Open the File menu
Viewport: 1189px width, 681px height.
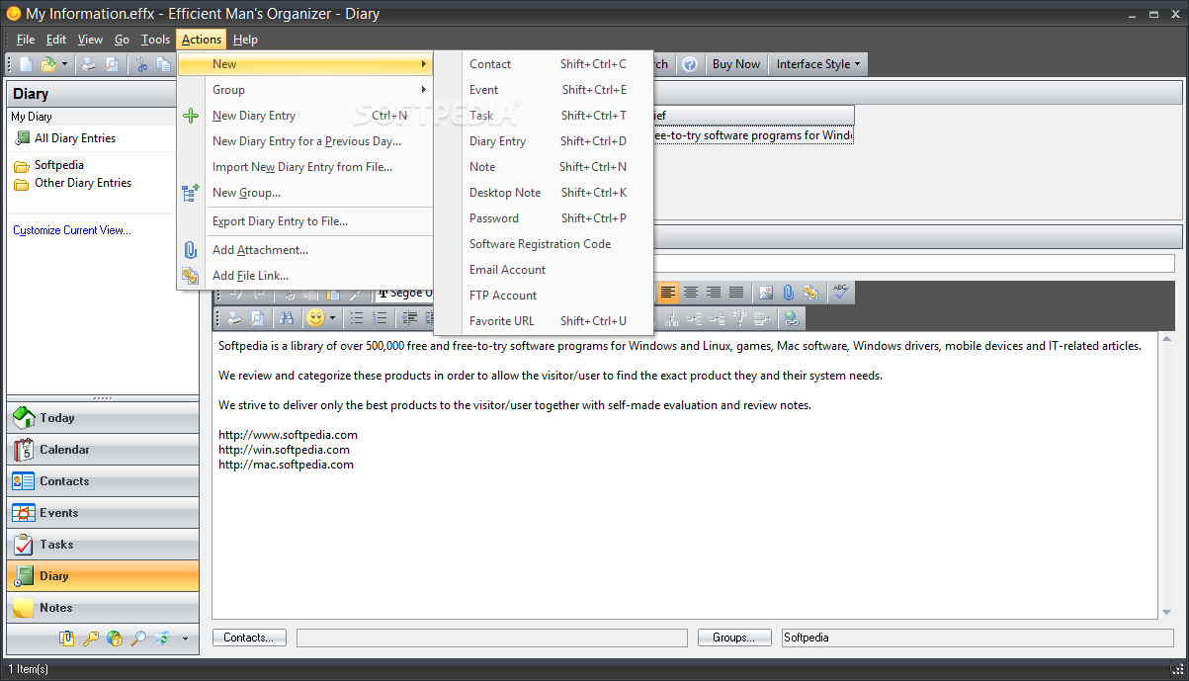coord(26,40)
